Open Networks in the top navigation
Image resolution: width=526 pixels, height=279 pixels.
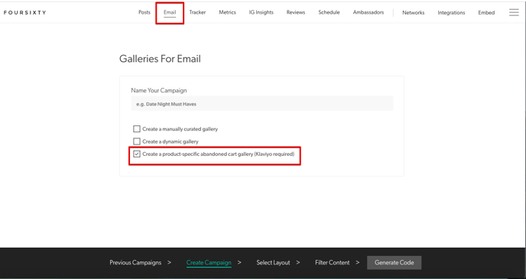coord(414,12)
